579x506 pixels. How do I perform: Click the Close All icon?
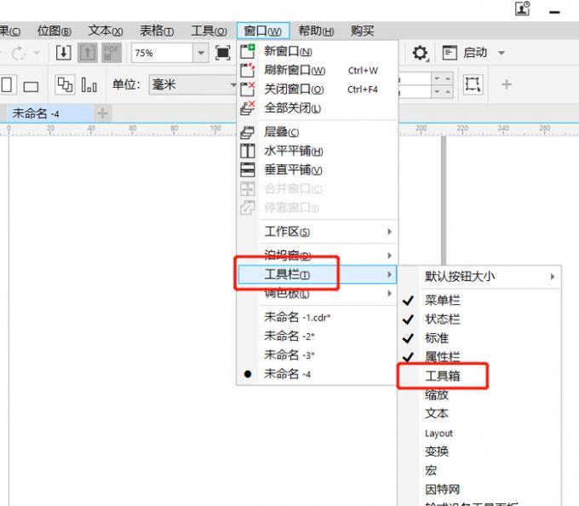pyautogui.click(x=248, y=108)
